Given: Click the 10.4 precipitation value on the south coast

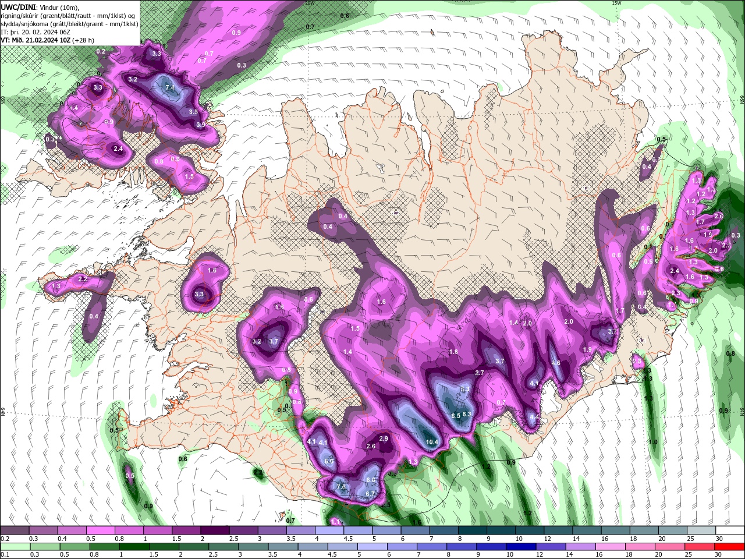Looking at the screenshot, I should coord(432,443).
